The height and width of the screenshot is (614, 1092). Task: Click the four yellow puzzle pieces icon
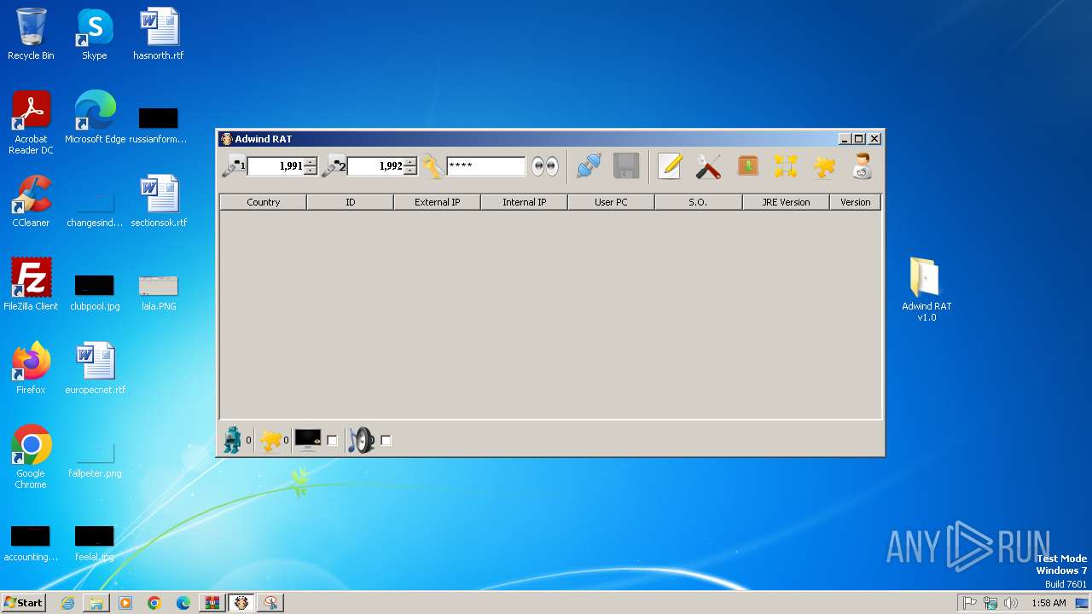[786, 166]
